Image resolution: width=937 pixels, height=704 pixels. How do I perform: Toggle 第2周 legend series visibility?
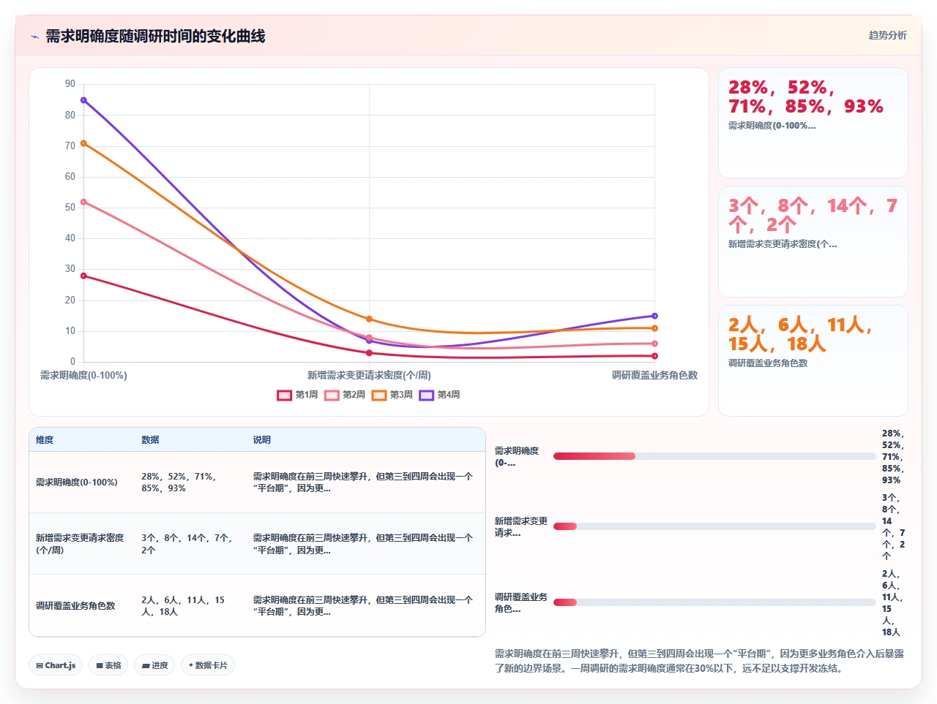[345, 395]
